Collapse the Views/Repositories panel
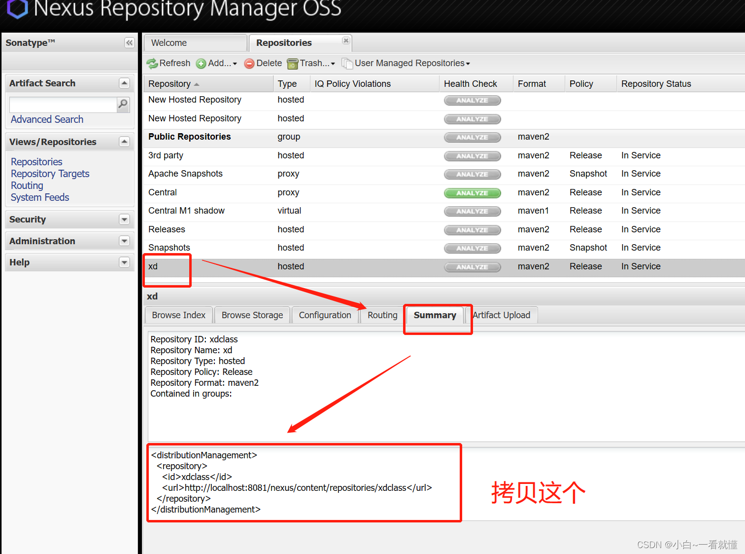Viewport: 745px width, 554px height. [x=124, y=142]
